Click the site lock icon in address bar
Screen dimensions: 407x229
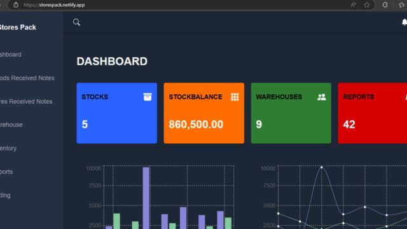16,4
